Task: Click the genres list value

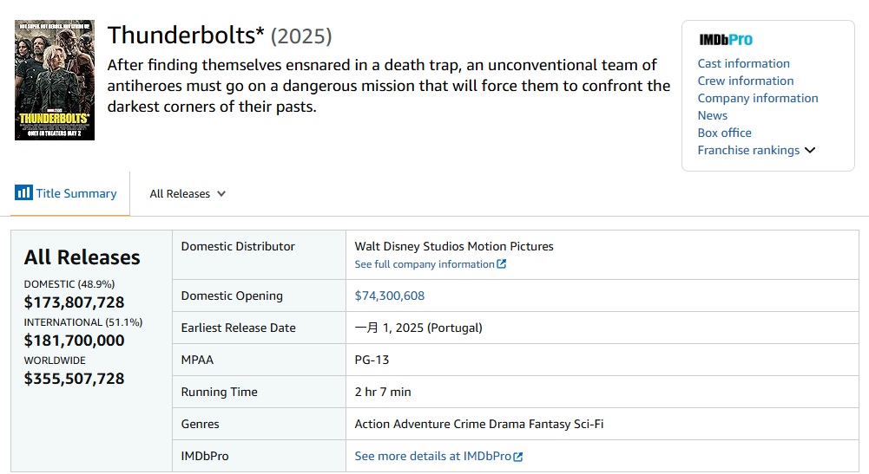Action: [479, 425]
